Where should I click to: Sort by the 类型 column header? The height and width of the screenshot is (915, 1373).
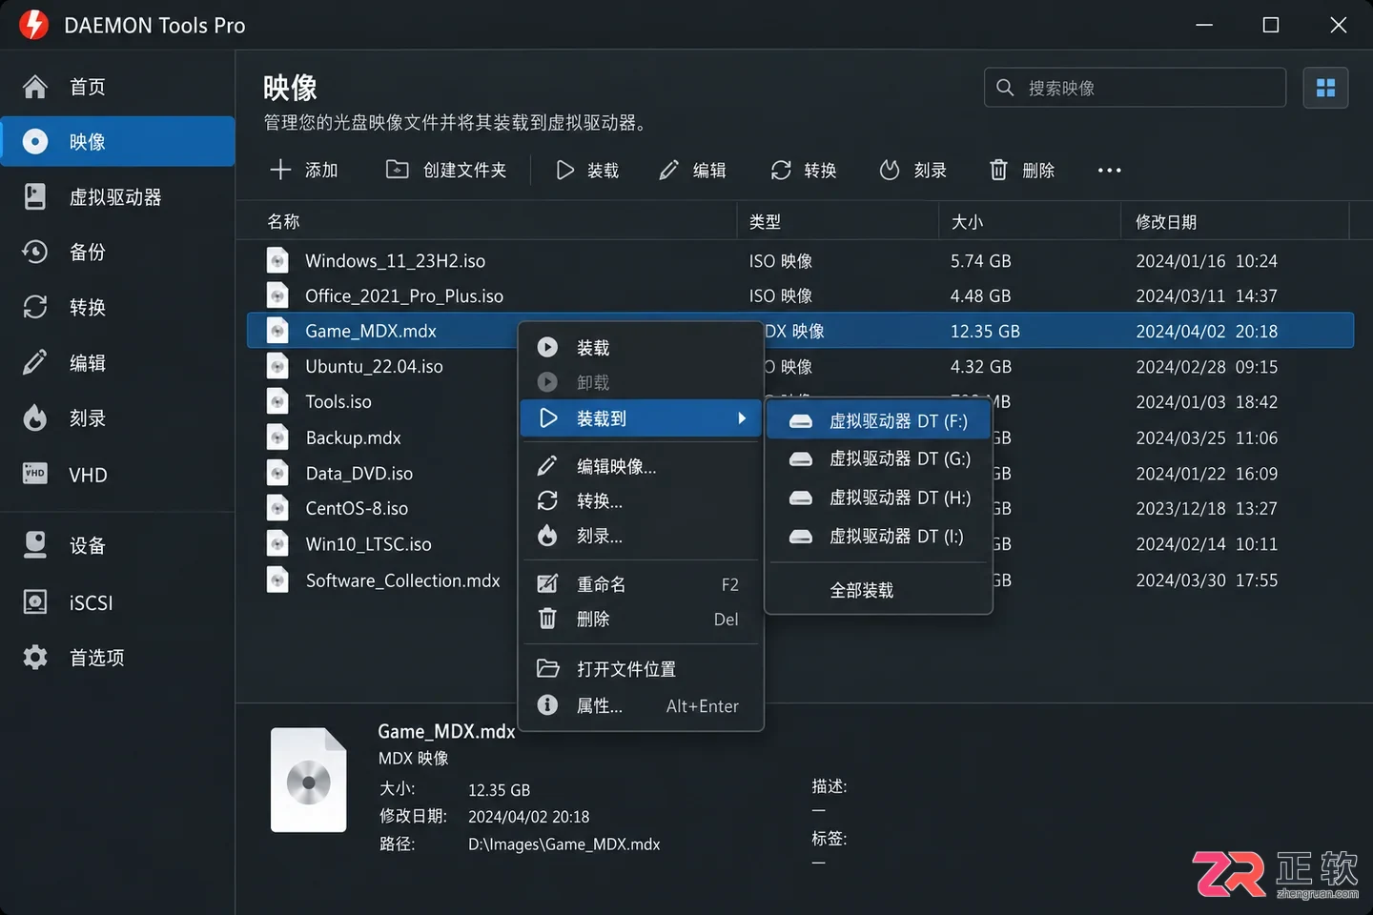tap(765, 222)
